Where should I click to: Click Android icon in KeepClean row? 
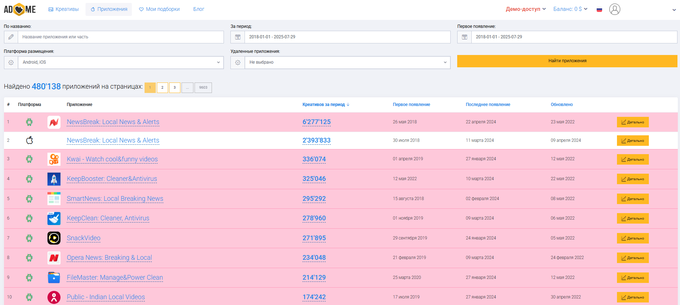(29, 218)
